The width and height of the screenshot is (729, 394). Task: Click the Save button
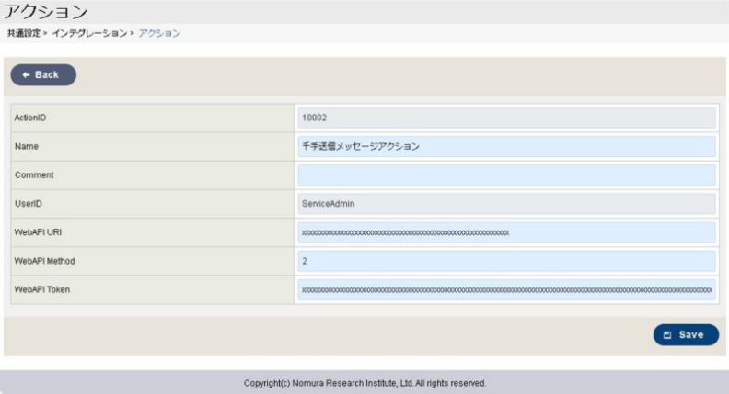(x=686, y=334)
